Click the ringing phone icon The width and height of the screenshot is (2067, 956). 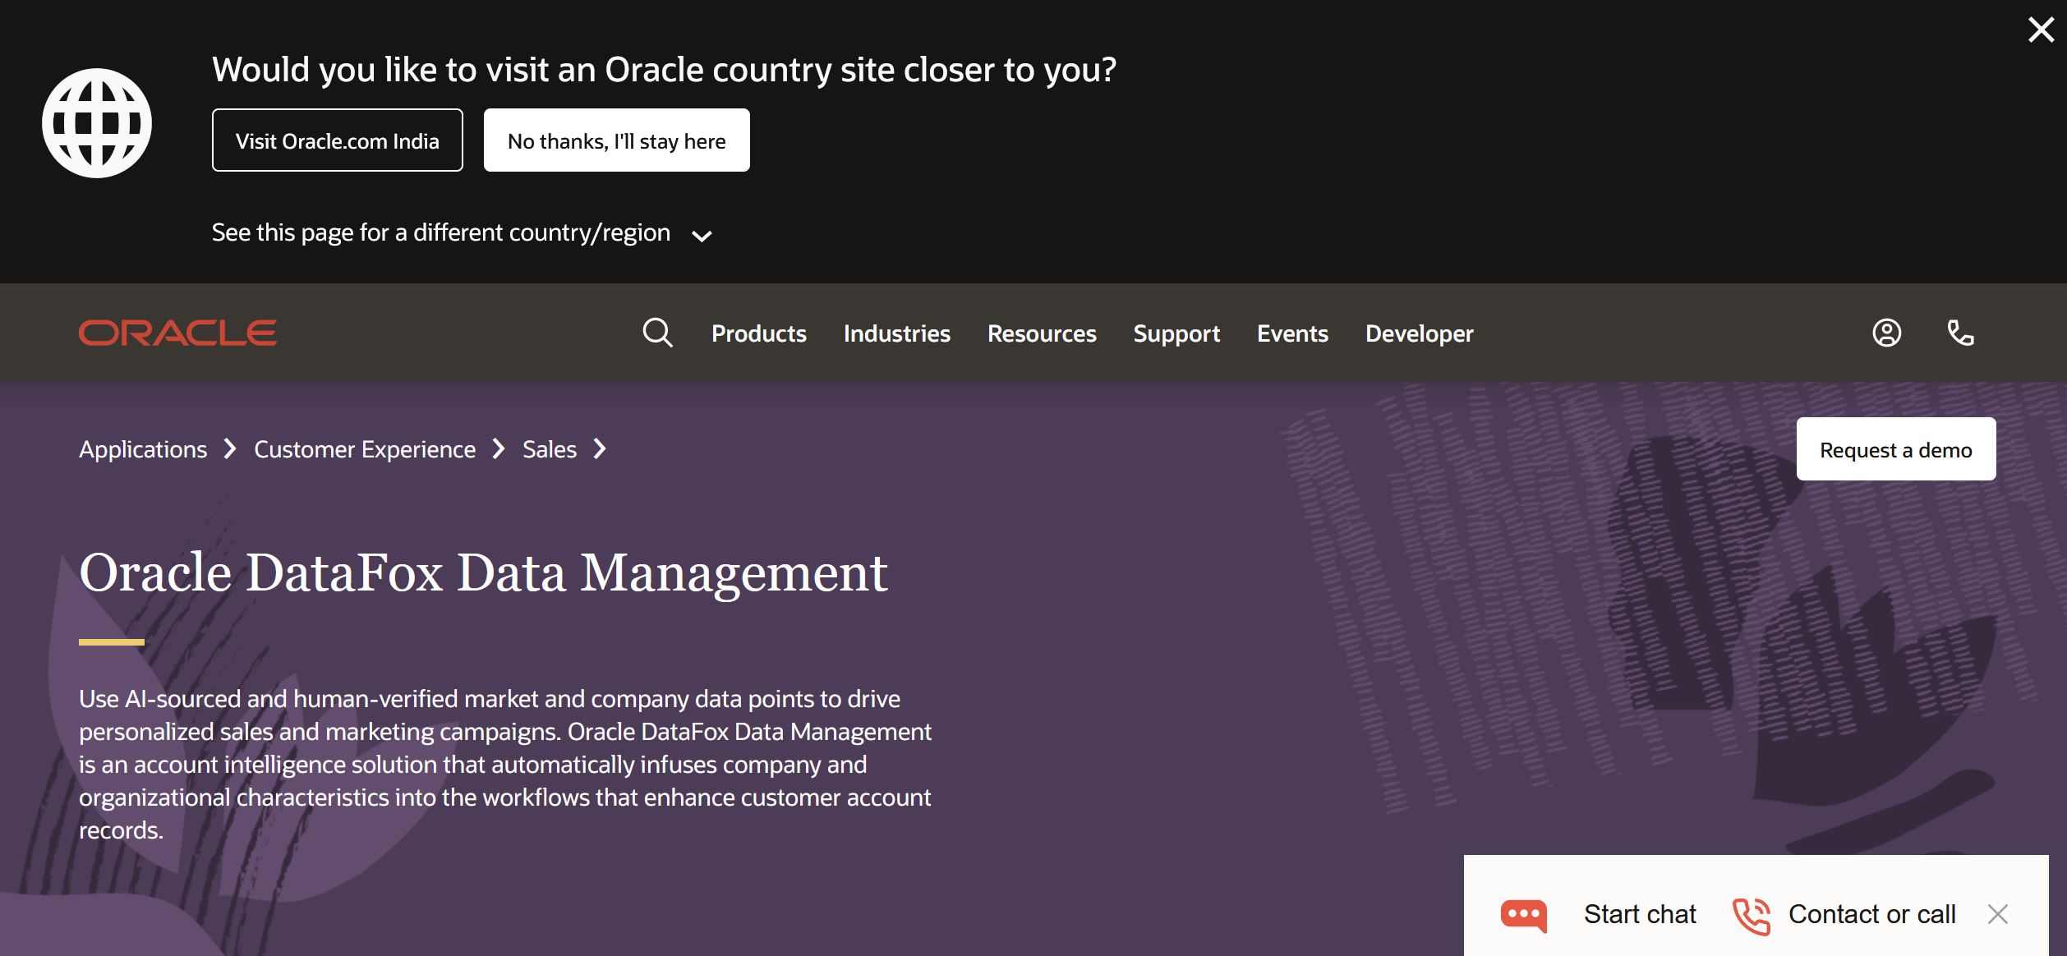pos(1752,916)
